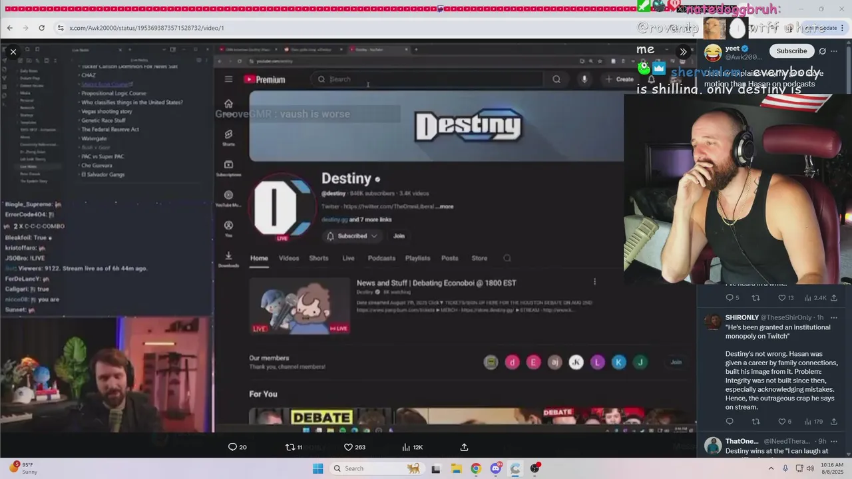The image size is (852, 479).
Task: Open the You sidebar icon
Action: tap(228, 230)
